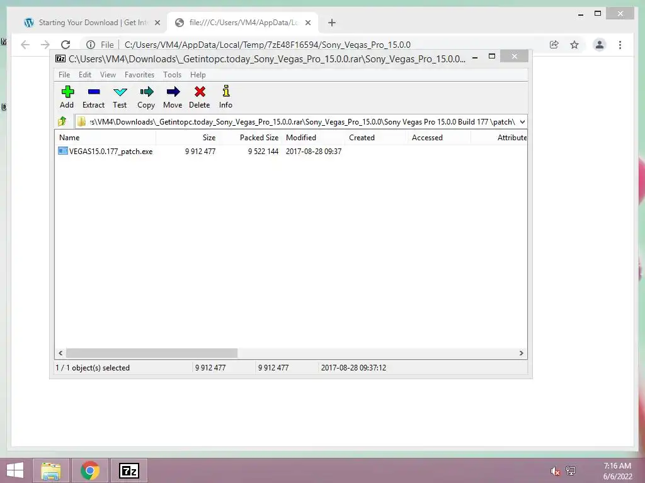The image size is (645, 483).
Task: Click the muted volume tray icon
Action: coord(555,470)
